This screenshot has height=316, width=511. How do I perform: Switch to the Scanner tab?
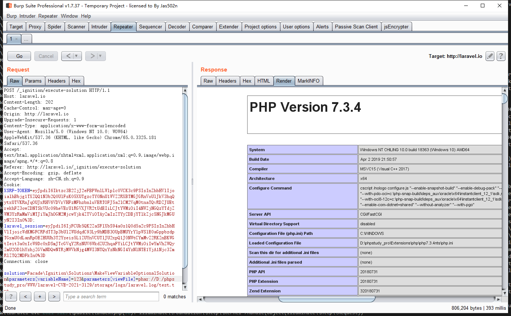76,27
